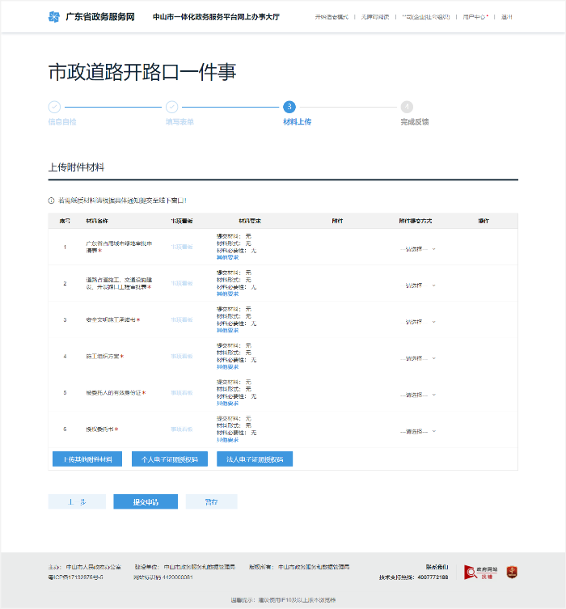The height and width of the screenshot is (609, 566).
Task: Click the 中山市一体化政务服务平台网上办事大厅 title
Action: [x=216, y=17]
